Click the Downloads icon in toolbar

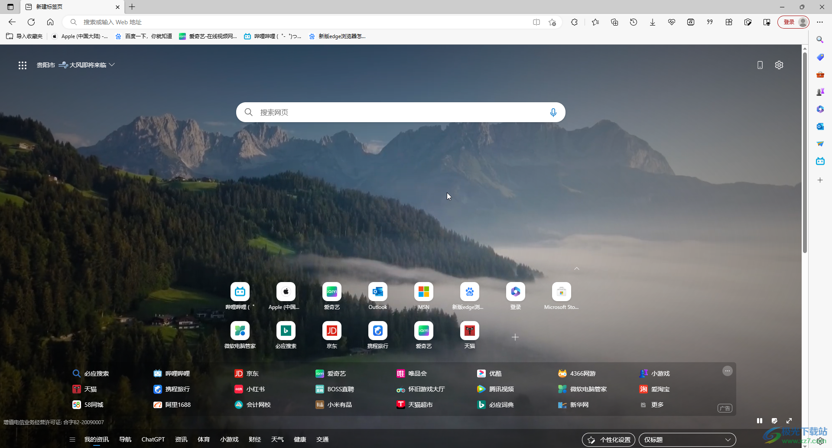click(652, 22)
